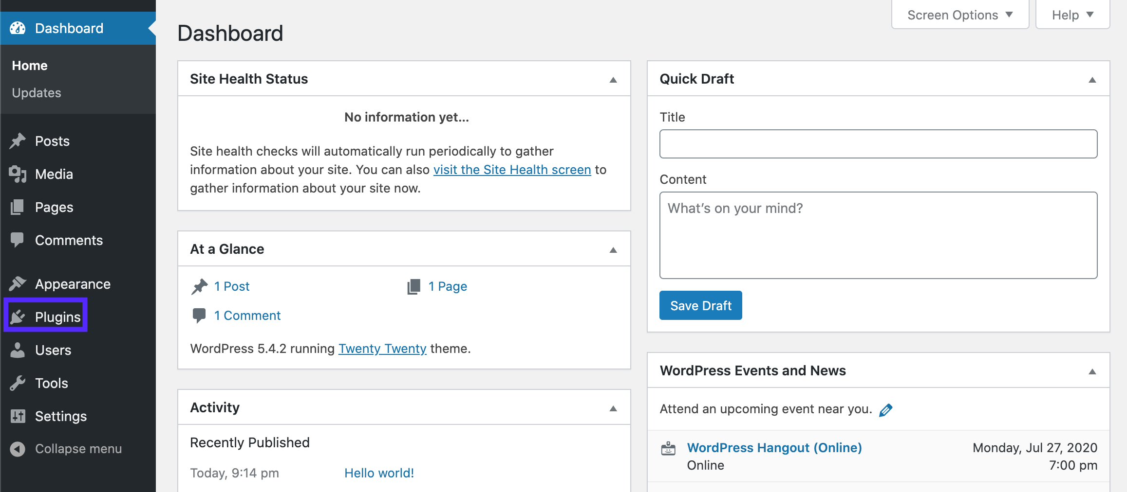Click the pin icon beside 1 Post

click(199, 286)
